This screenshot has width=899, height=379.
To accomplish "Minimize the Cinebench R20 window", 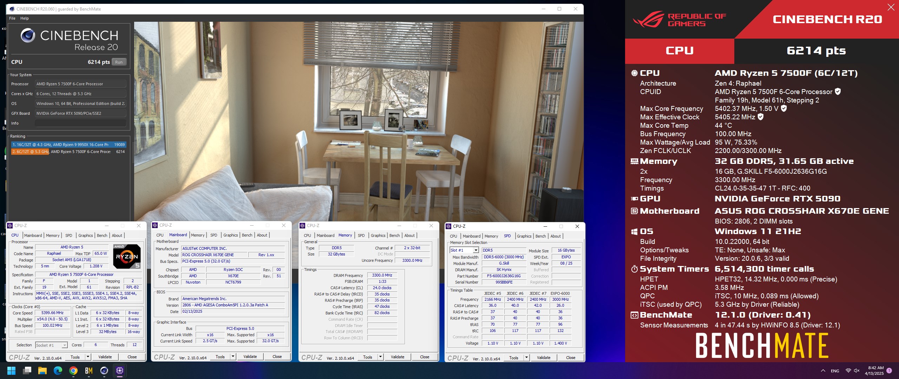I will pos(543,9).
